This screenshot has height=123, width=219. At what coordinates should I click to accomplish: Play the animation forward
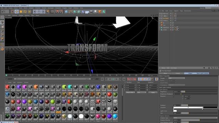[x=113, y=79]
